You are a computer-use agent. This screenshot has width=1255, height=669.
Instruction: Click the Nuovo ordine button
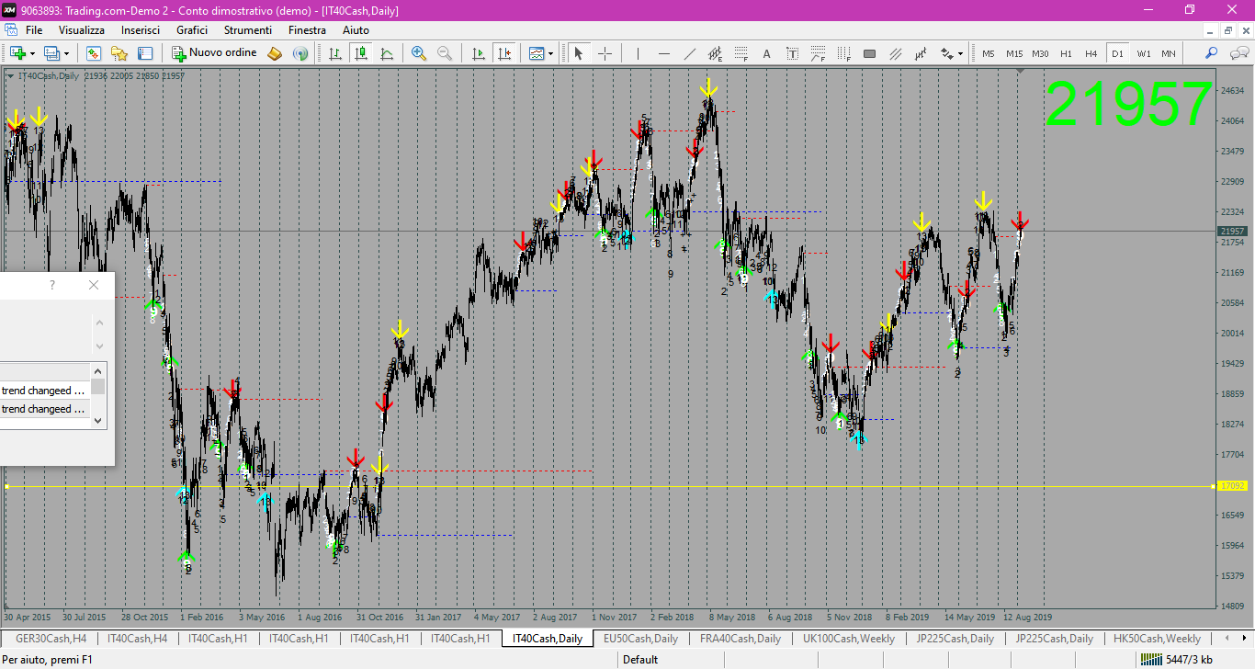pos(215,53)
